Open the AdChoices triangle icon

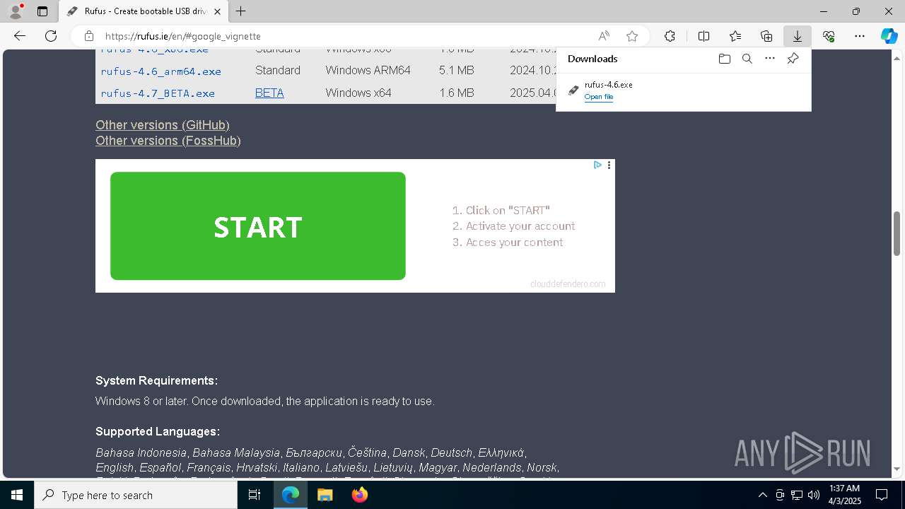pyautogui.click(x=597, y=165)
